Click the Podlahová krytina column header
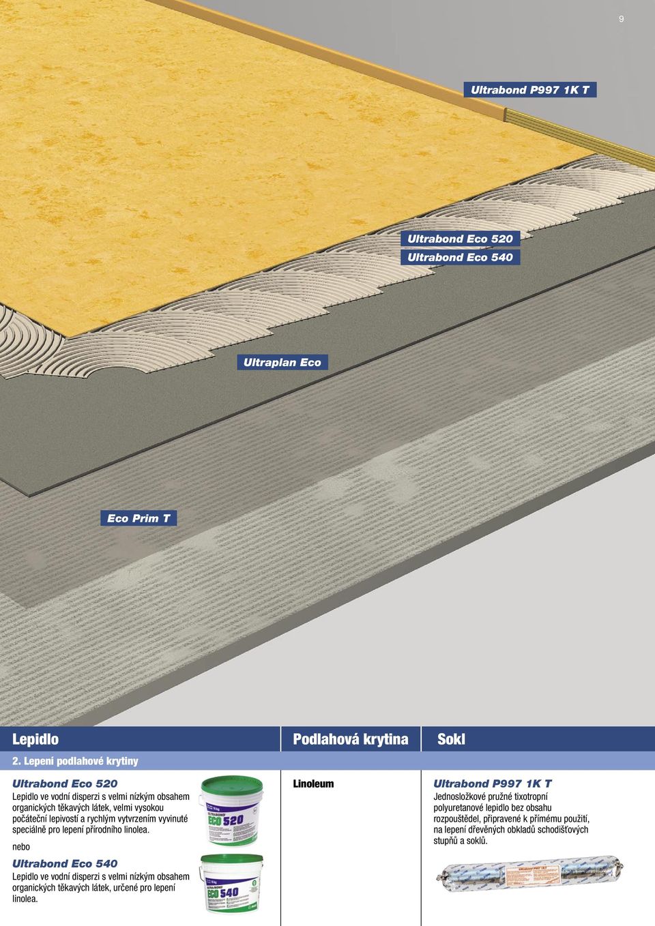 pyautogui.click(x=351, y=739)
